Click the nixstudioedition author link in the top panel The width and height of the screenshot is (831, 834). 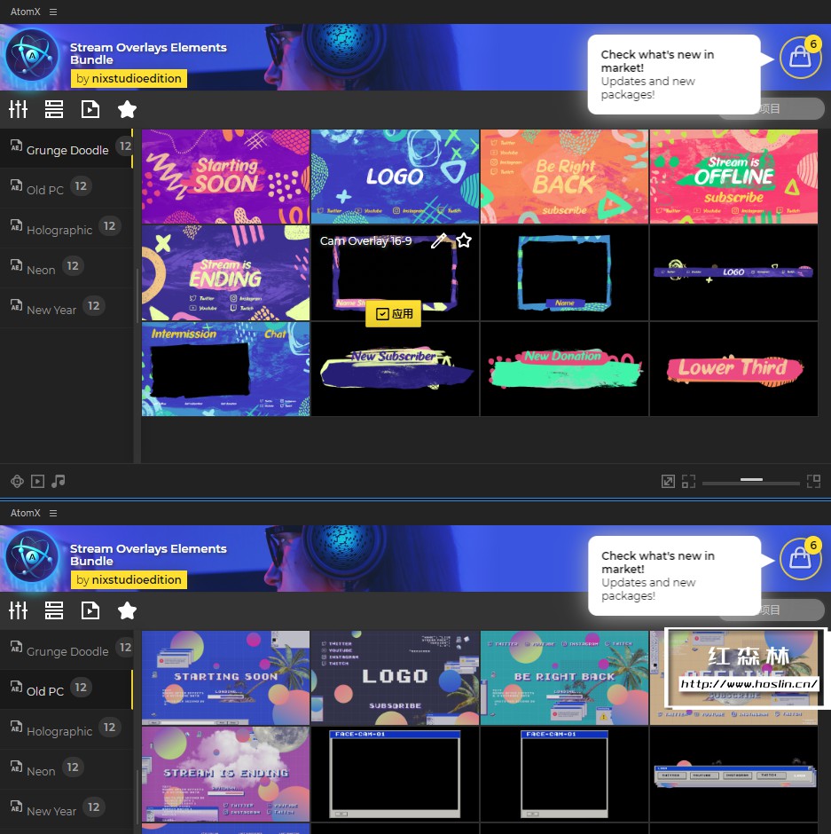pyautogui.click(x=129, y=79)
